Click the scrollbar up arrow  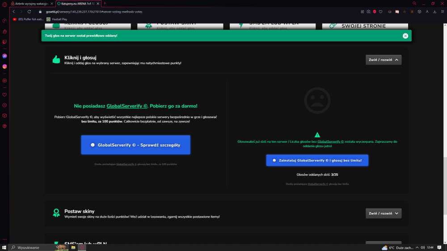(x=445, y=25)
